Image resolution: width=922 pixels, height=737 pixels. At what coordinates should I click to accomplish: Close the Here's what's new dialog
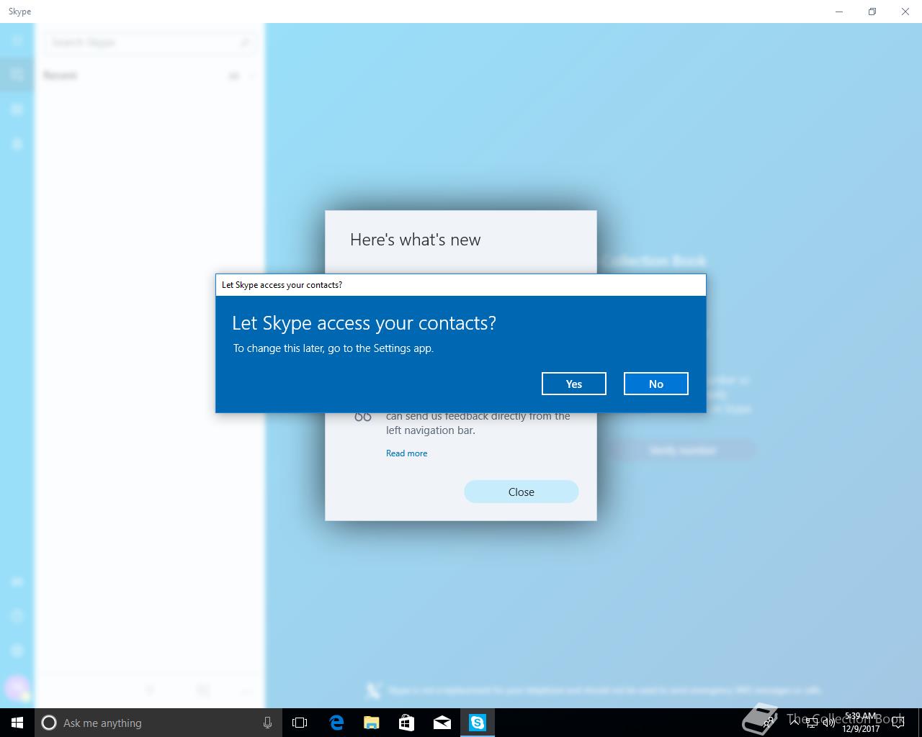coord(522,492)
